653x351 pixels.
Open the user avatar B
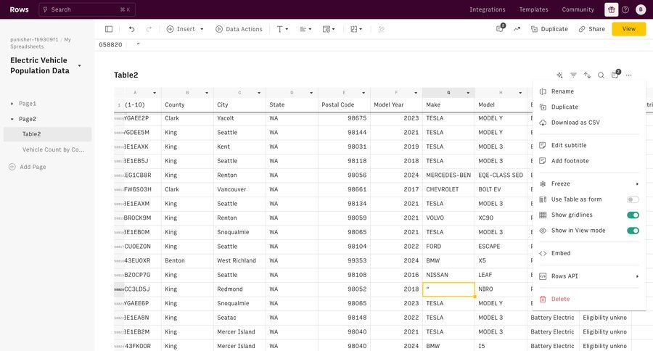coord(641,9)
